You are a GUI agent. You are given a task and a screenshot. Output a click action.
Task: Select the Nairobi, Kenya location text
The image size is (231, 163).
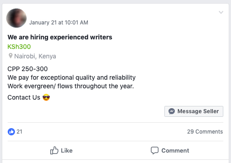(35, 56)
